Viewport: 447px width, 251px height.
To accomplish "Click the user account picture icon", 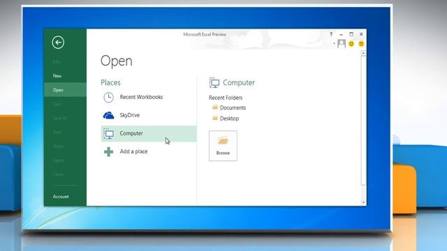I will pyautogui.click(x=342, y=43).
